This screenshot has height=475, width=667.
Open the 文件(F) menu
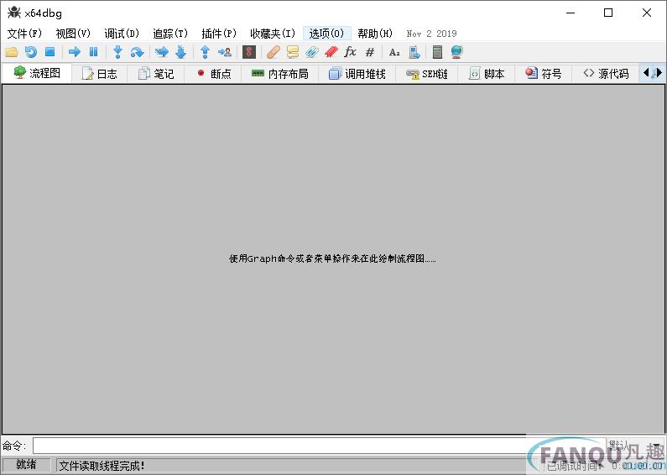pyautogui.click(x=24, y=34)
